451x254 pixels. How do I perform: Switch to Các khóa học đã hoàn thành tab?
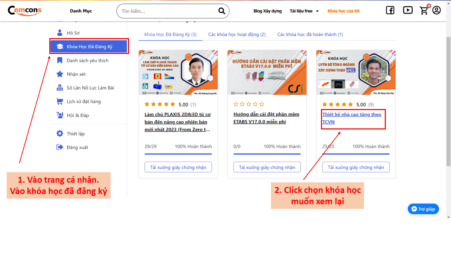(310, 34)
